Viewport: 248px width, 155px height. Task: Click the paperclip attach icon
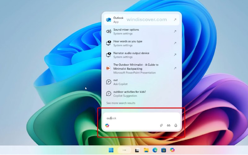point(161,125)
